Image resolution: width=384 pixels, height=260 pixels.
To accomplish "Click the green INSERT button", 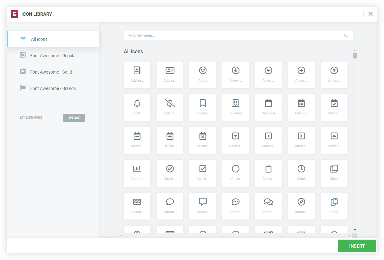I will tap(356, 246).
